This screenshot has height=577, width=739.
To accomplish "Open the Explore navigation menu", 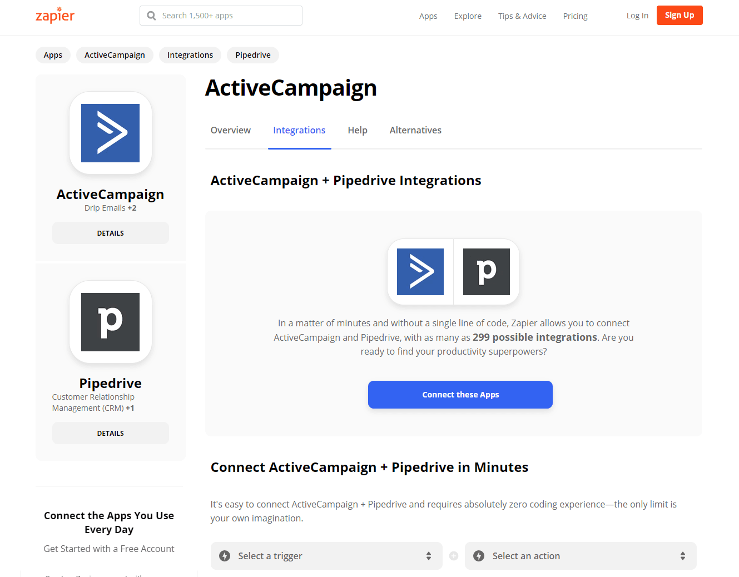I will [468, 16].
